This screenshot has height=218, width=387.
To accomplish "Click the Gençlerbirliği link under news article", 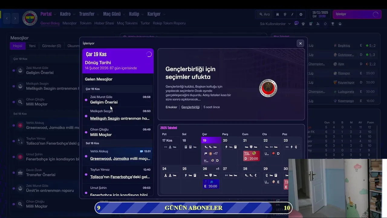I will pos(190,107).
